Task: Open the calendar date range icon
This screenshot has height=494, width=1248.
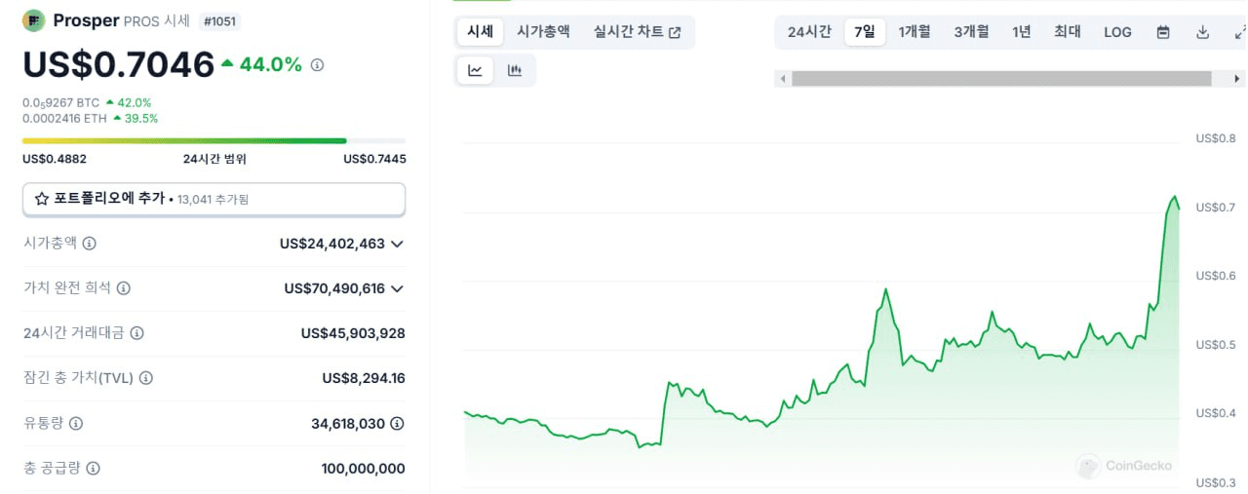Action: (1163, 32)
